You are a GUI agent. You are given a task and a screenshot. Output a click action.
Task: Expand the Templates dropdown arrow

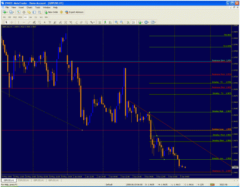point(155,22)
